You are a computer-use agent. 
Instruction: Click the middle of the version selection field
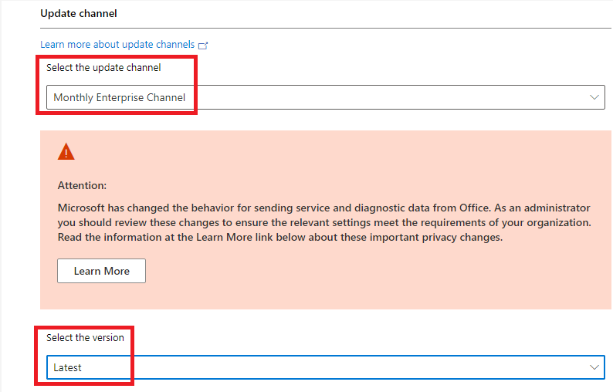[324, 367]
